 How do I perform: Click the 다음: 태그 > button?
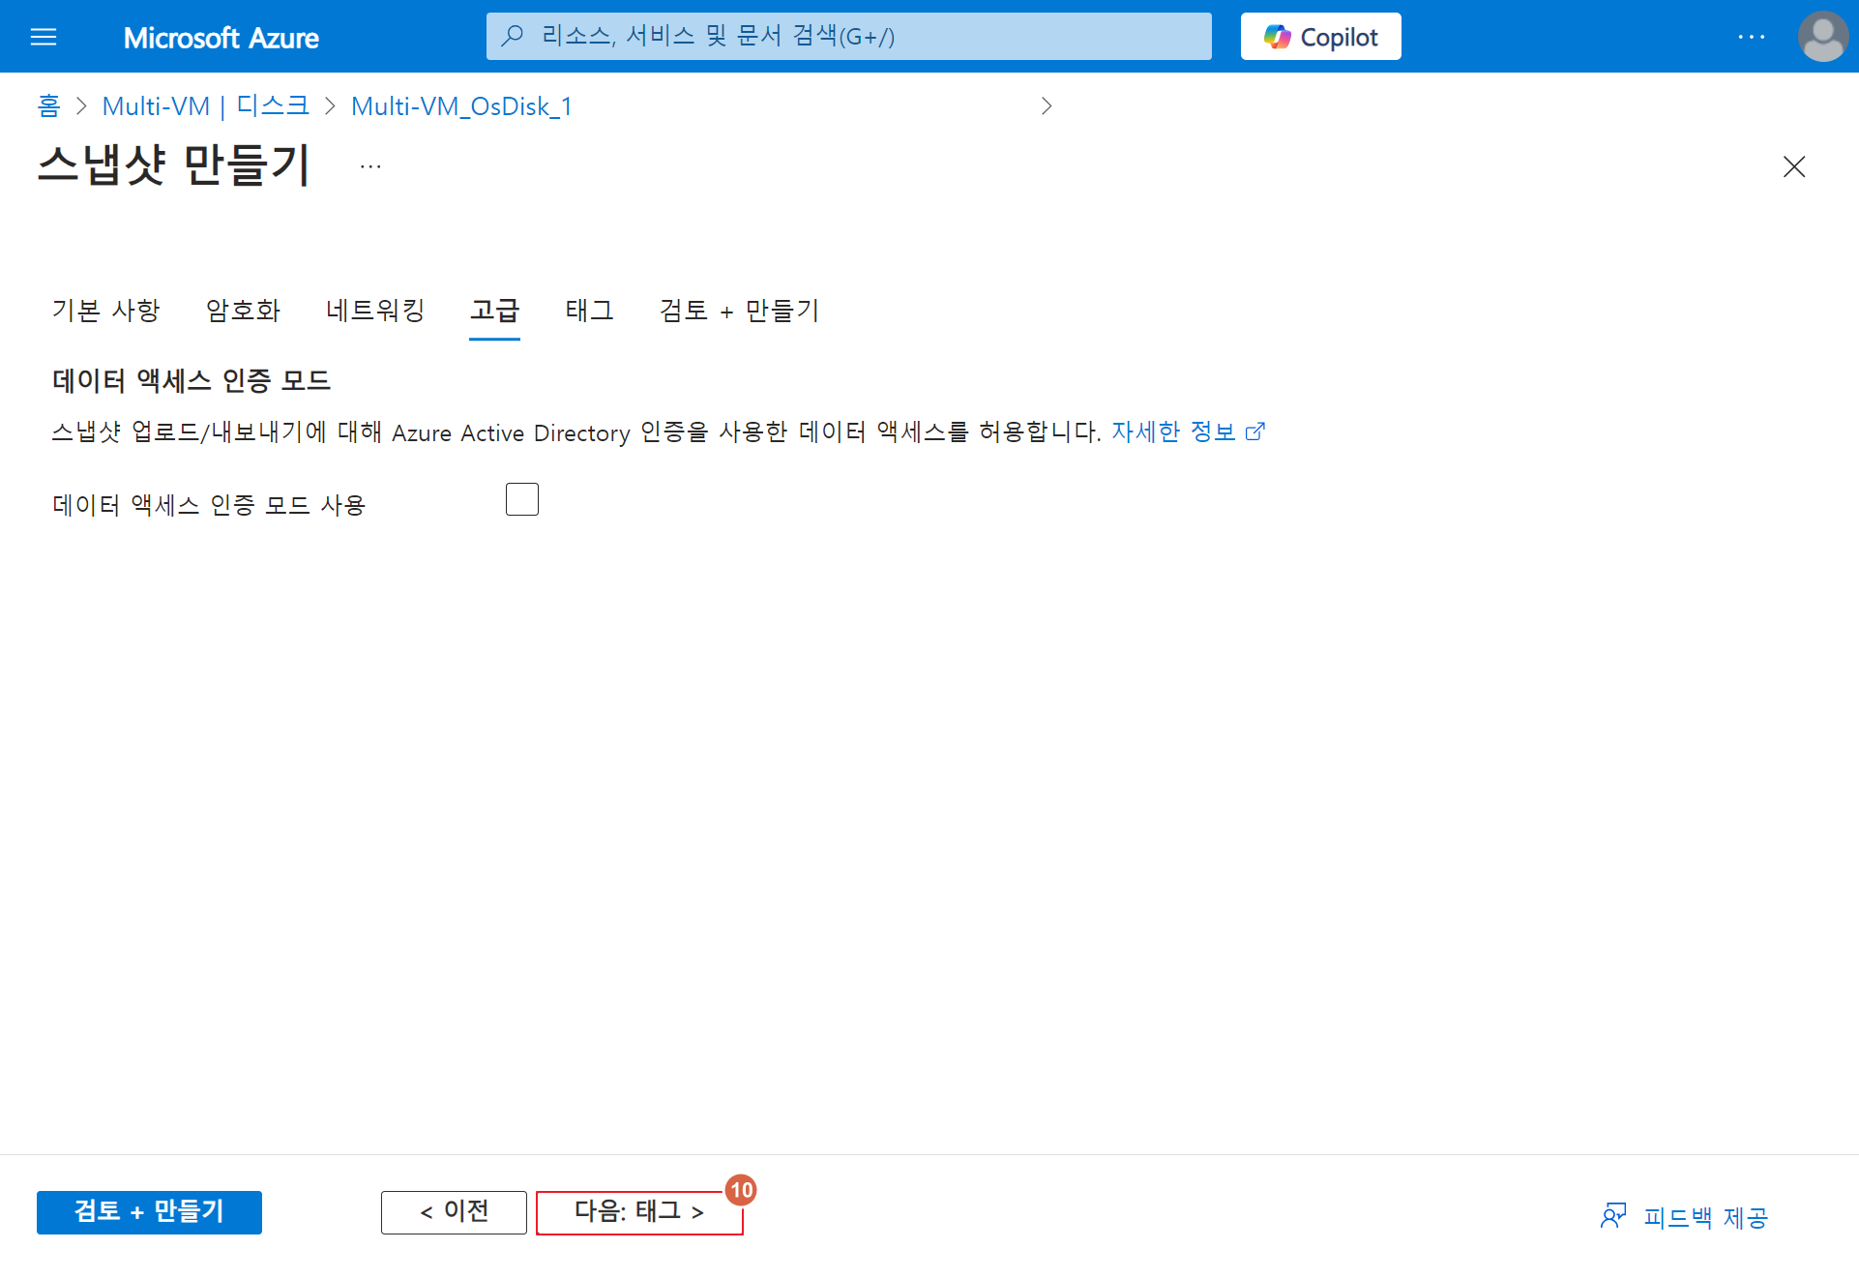click(x=638, y=1212)
